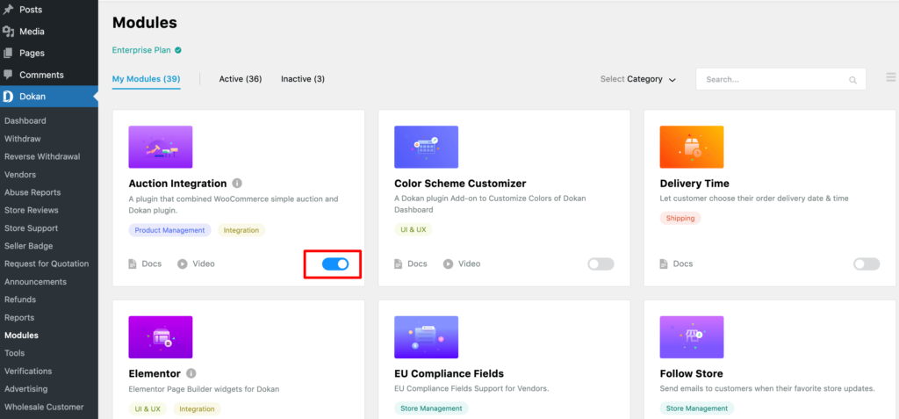Click UI & UX tag on Elementor card
Image resolution: width=899 pixels, height=419 pixels.
pyautogui.click(x=147, y=408)
